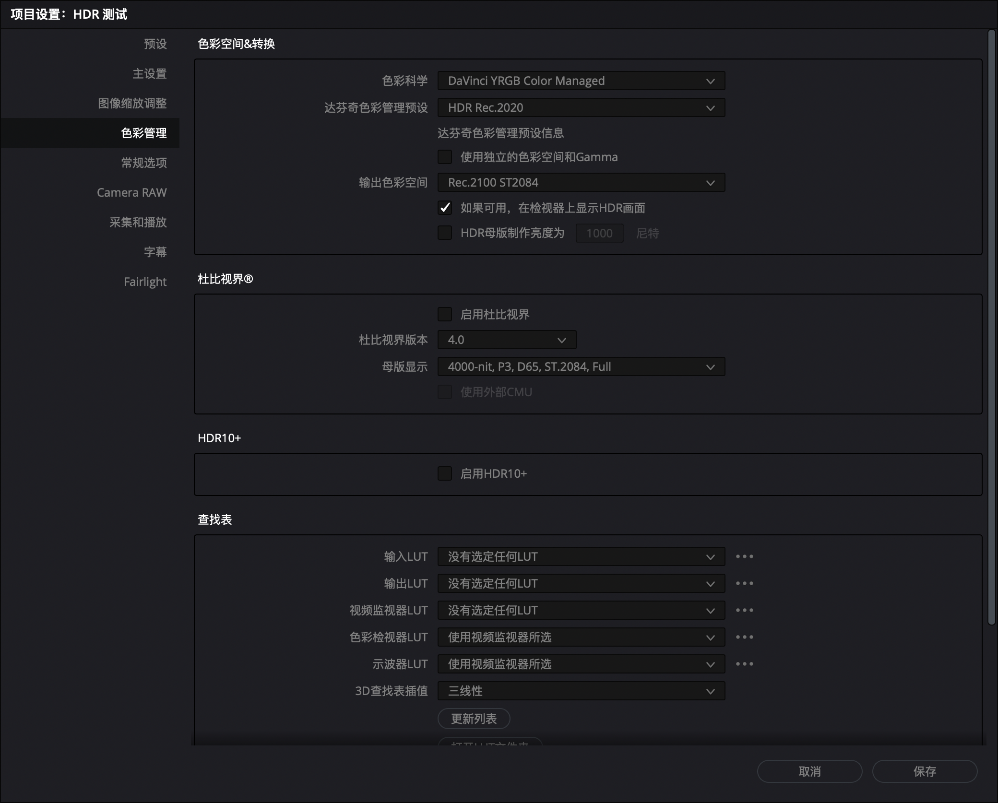Click the 1000 nits input field
This screenshot has height=803, width=998.
(x=599, y=233)
